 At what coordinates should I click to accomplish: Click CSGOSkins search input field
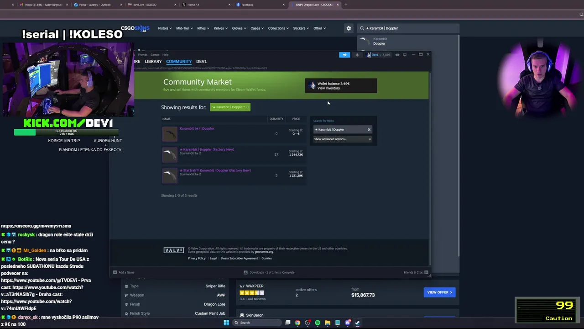point(408,28)
